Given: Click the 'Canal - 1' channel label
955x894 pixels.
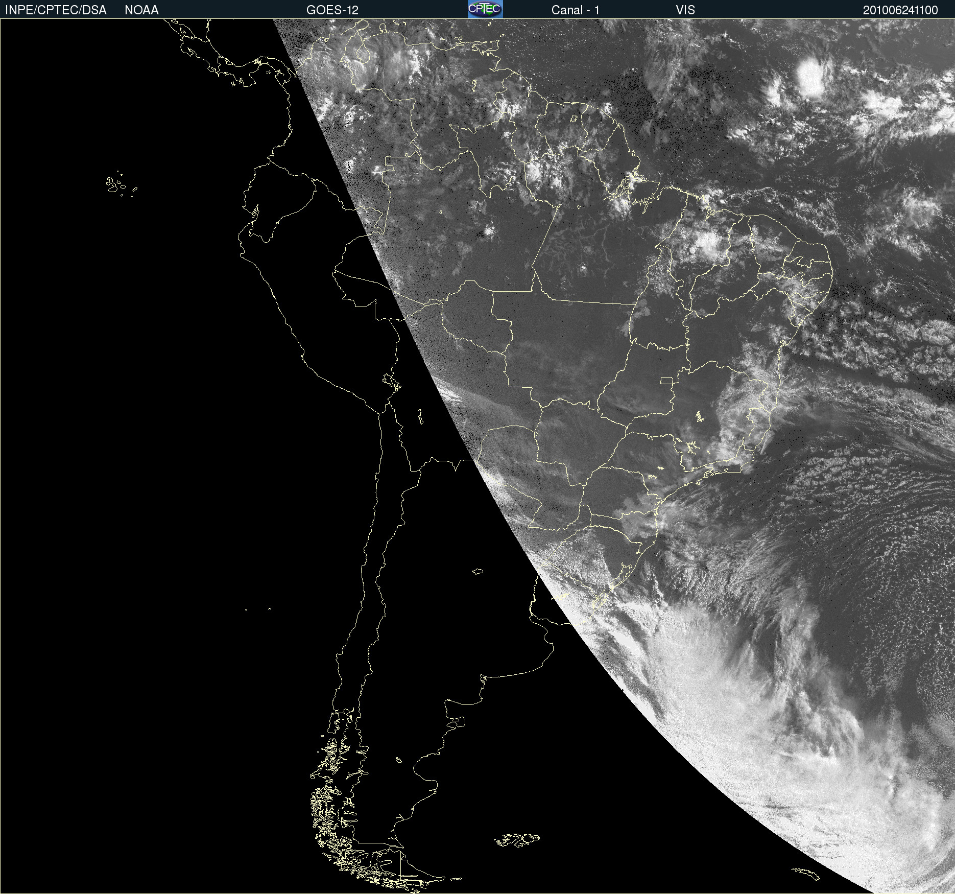Looking at the screenshot, I should coord(576,10).
